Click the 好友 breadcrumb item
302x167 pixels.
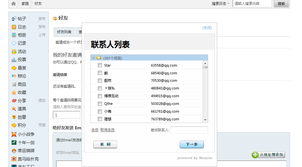[x=38, y=4]
